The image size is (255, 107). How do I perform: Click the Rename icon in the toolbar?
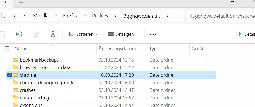[x=19, y=34]
